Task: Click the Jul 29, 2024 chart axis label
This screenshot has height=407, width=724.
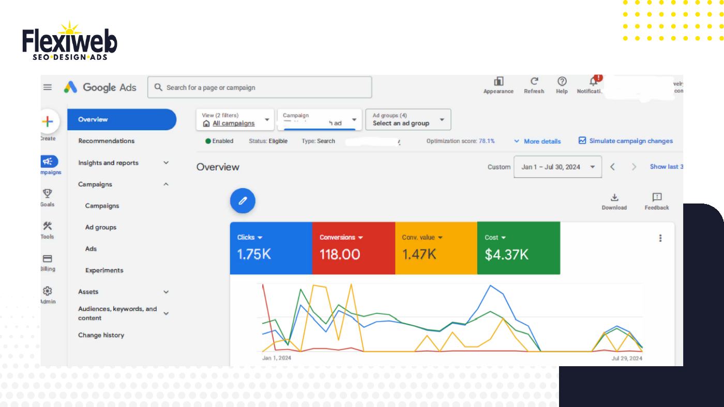Action: point(627,357)
